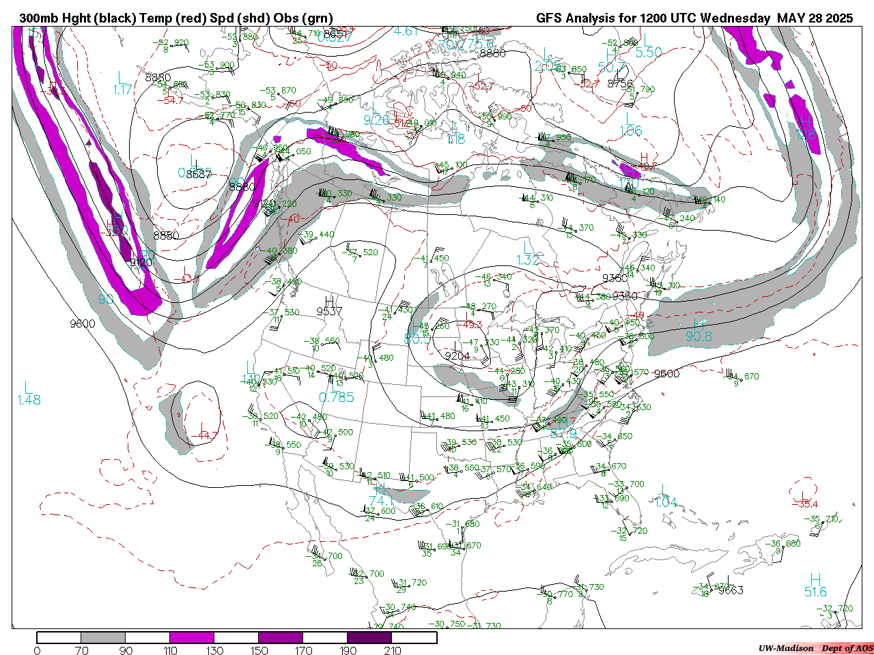Click the "90" tick label under the legend bar

coord(126,650)
